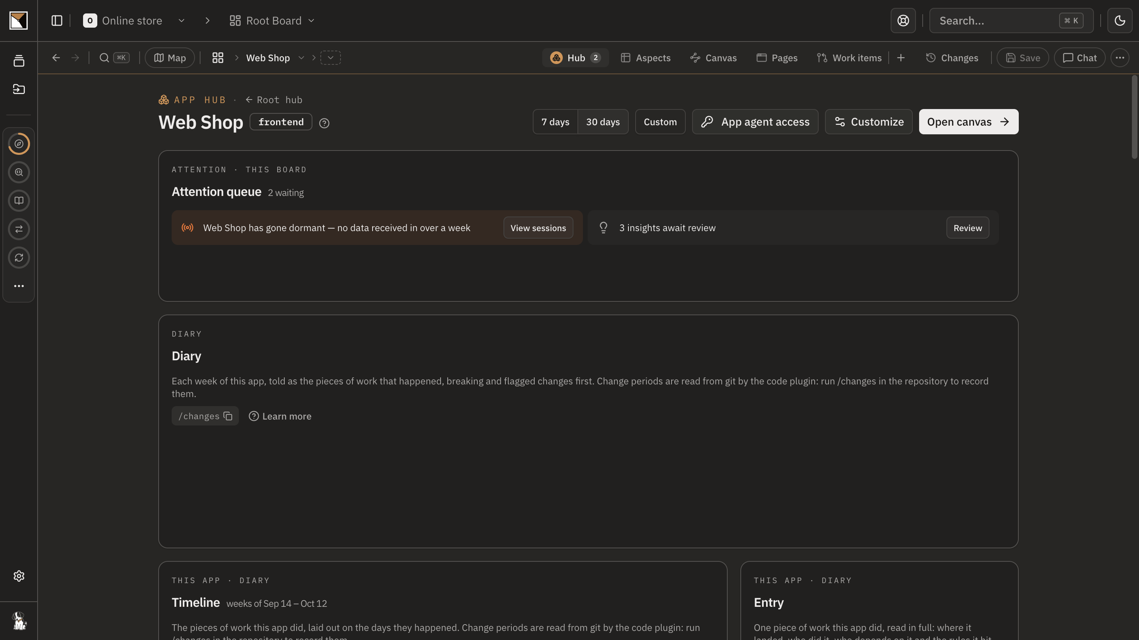
Task: Open the boards grid icon in toolbar
Action: tap(218, 58)
